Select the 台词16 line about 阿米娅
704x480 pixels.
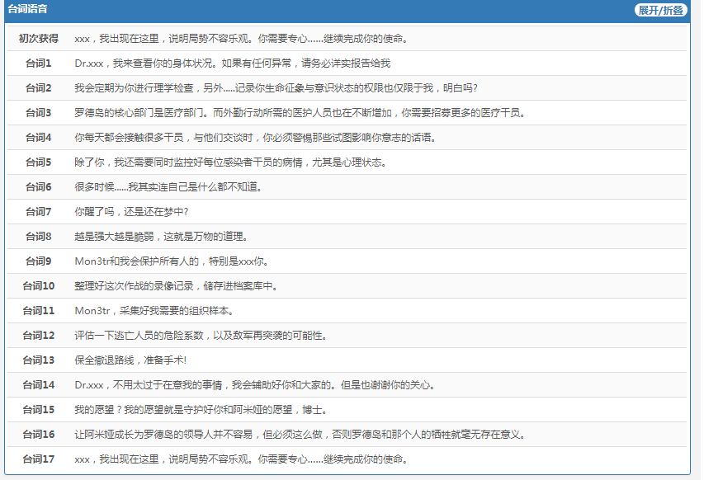click(300, 435)
